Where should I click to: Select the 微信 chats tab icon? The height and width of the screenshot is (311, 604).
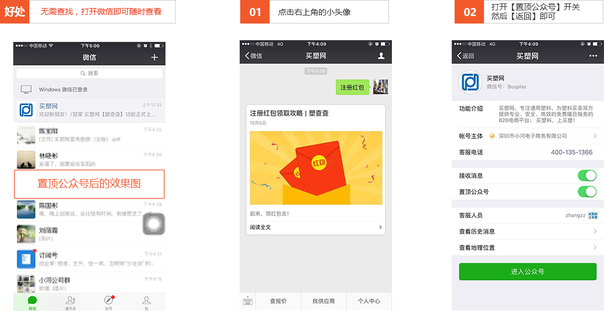point(32,303)
